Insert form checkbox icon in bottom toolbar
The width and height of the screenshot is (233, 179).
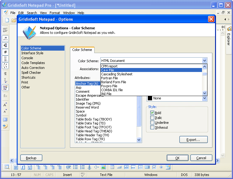point(155,167)
